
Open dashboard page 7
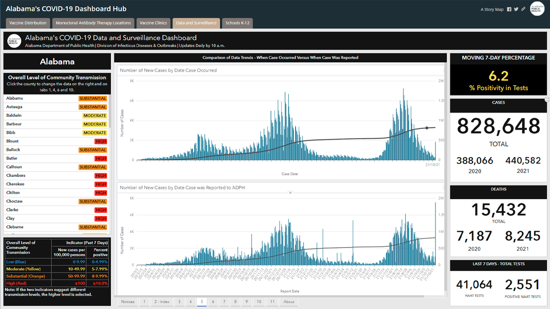click(x=224, y=302)
